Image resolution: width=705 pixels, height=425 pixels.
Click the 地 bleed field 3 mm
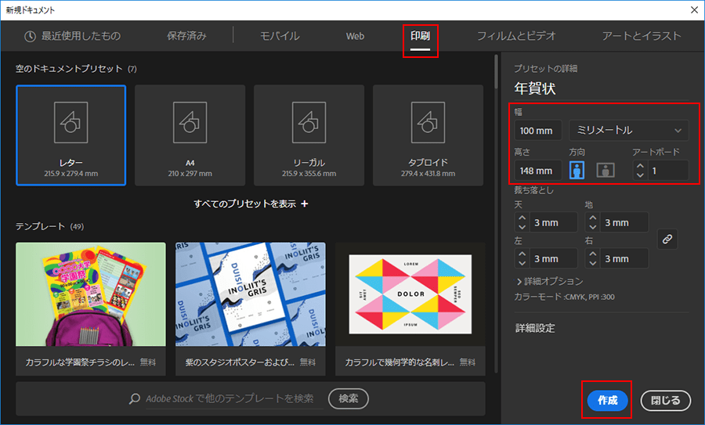click(624, 223)
